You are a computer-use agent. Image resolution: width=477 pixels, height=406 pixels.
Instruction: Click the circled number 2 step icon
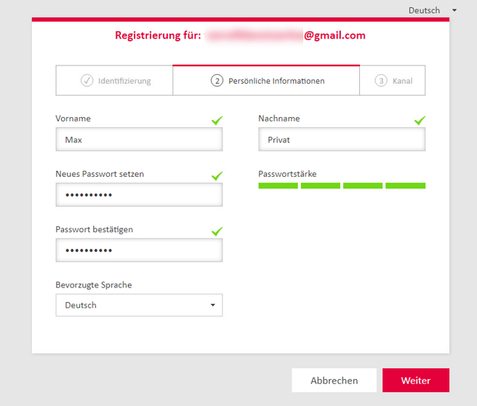point(217,81)
